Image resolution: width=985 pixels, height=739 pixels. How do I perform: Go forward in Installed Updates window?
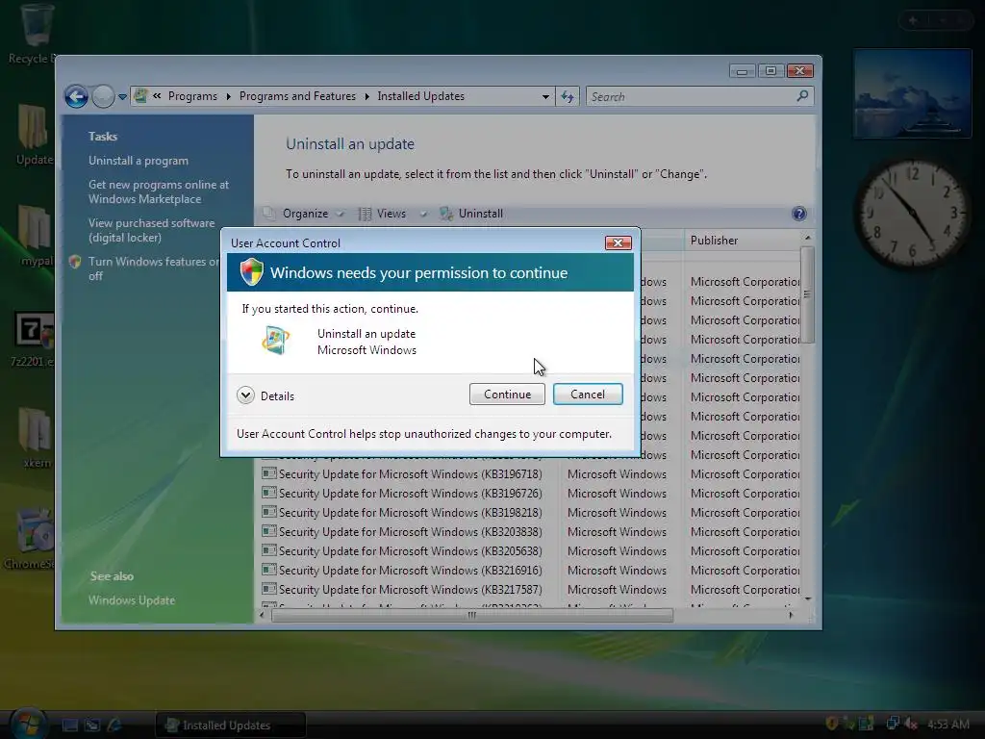[103, 97]
